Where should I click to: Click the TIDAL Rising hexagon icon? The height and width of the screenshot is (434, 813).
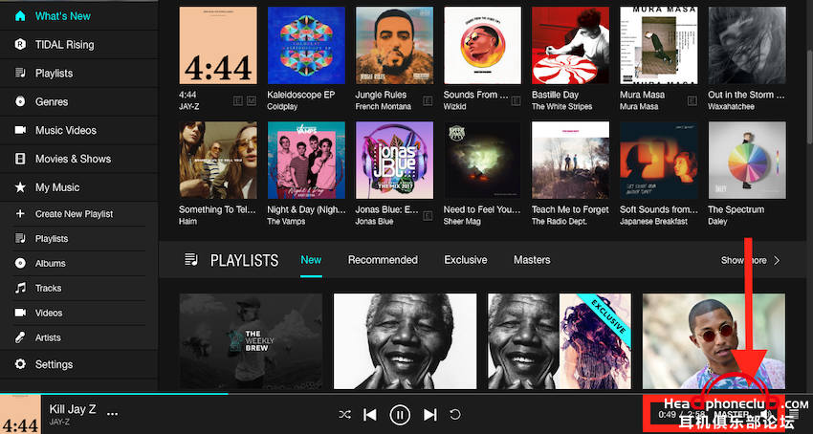[20, 45]
